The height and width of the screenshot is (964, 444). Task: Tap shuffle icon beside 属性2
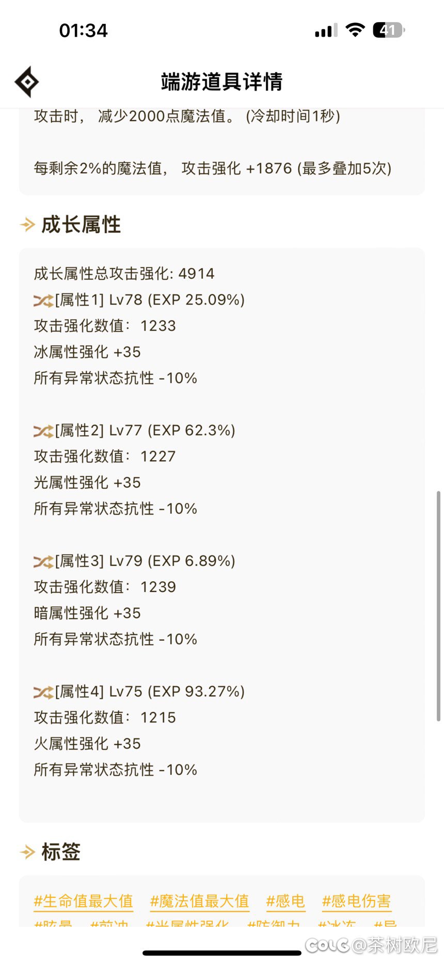click(x=43, y=430)
